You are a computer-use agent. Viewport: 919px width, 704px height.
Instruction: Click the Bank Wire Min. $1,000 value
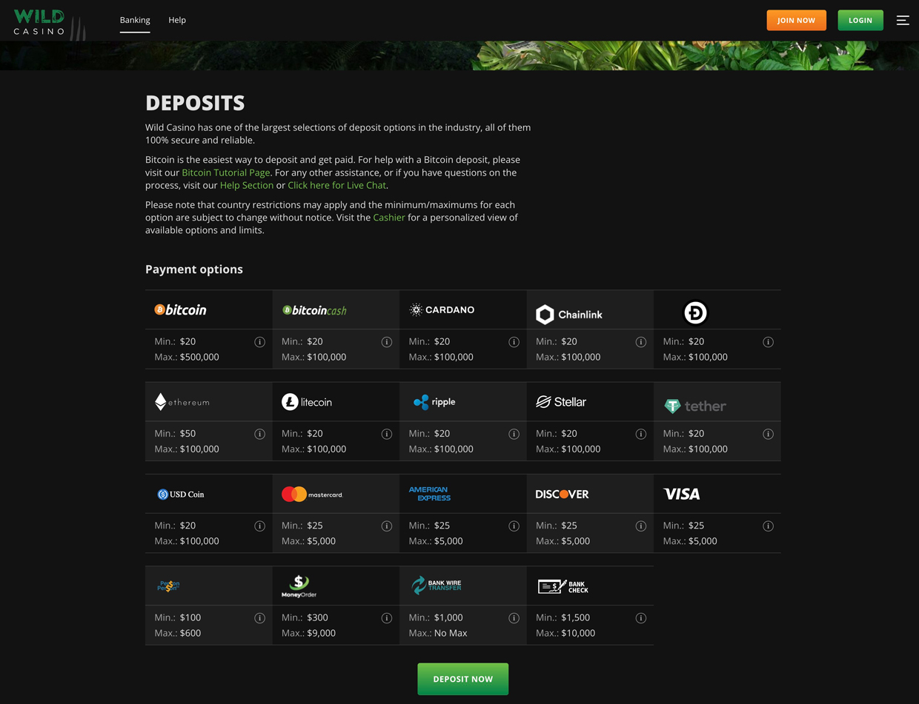tap(448, 617)
